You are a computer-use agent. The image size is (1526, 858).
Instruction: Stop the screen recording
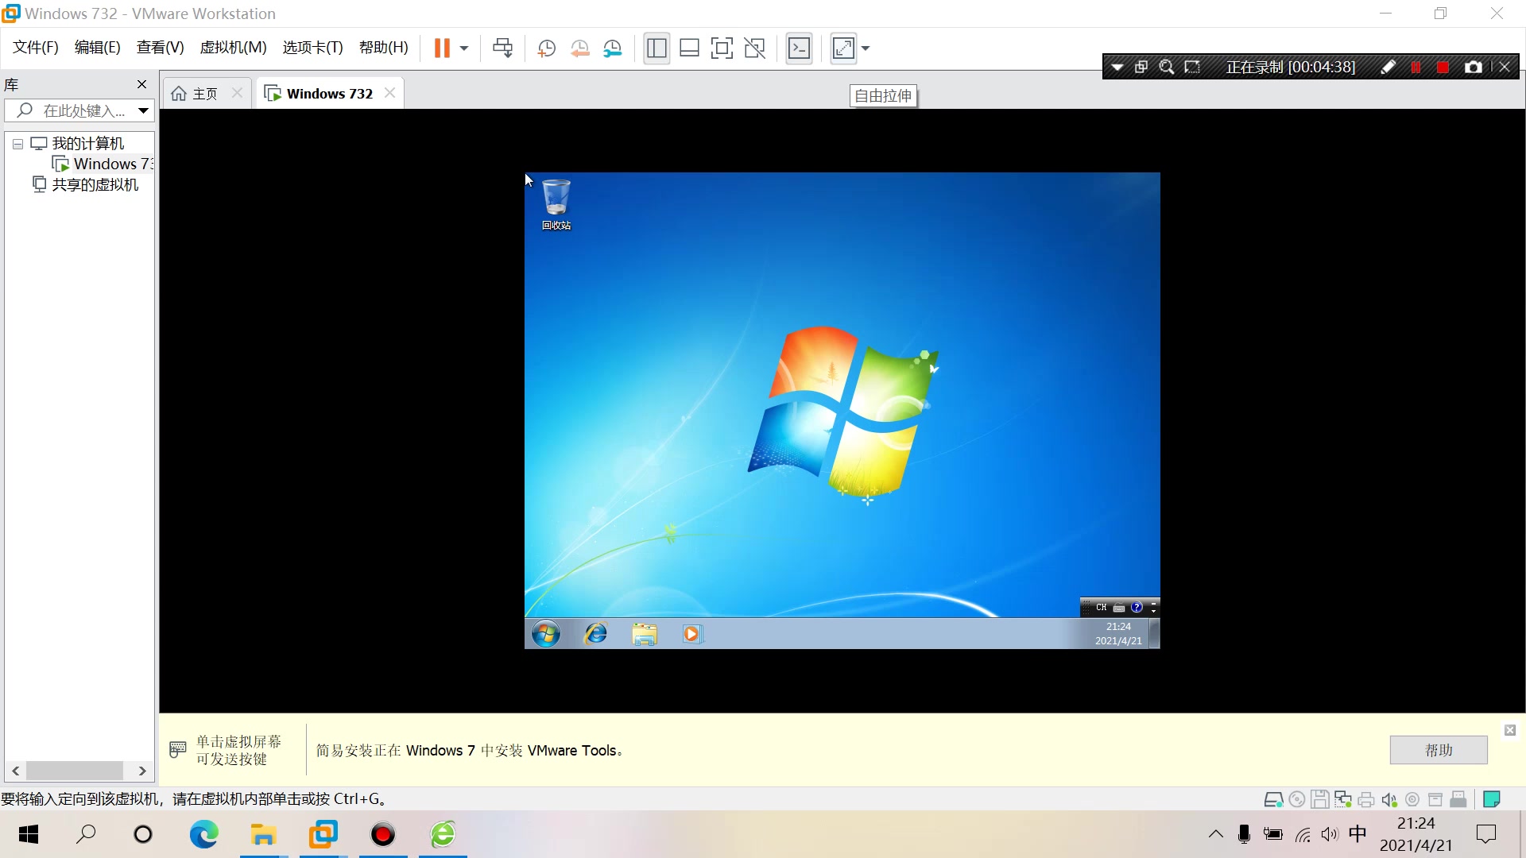pos(1443,67)
